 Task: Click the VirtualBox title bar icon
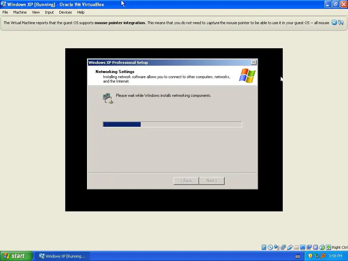(x=3, y=4)
